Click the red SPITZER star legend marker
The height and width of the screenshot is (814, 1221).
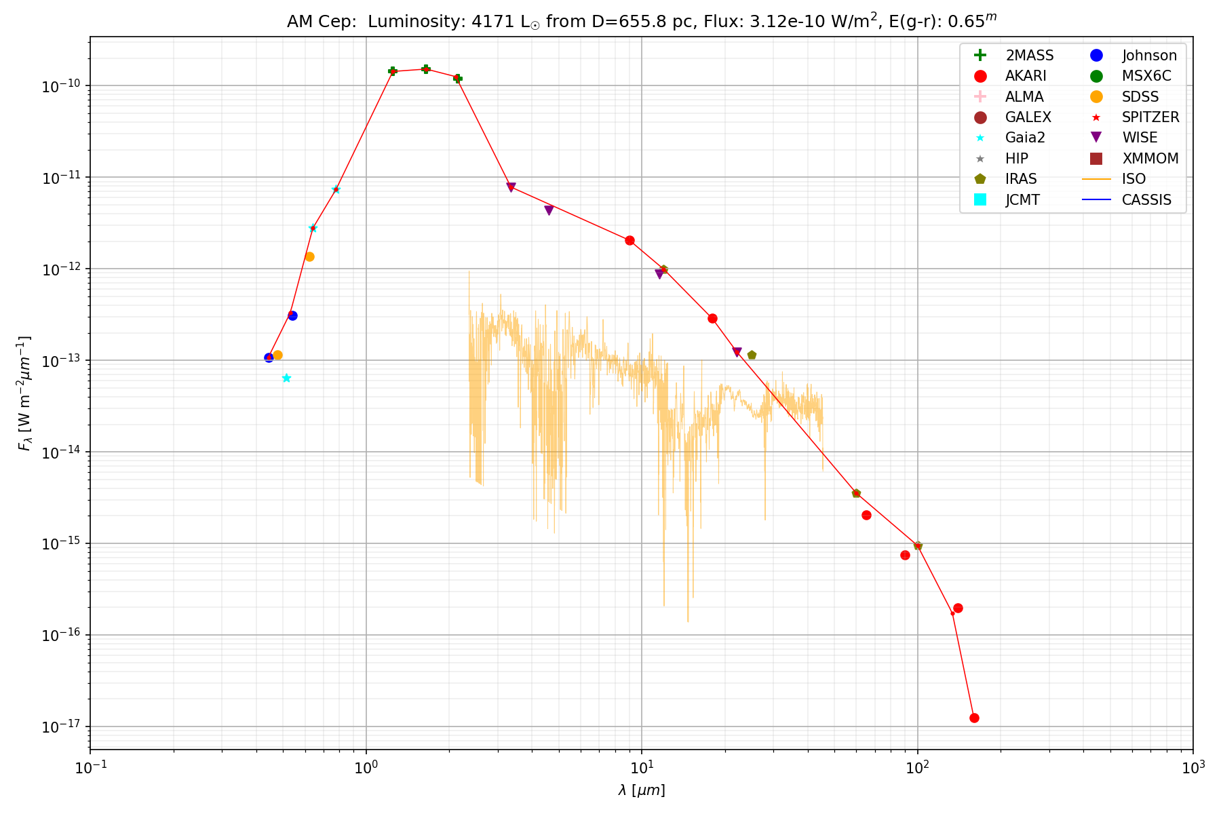point(1096,117)
